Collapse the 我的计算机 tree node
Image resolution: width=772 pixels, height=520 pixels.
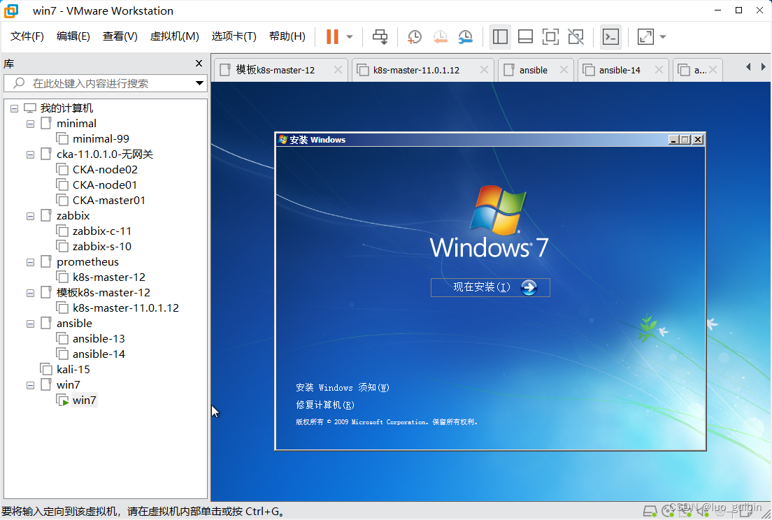[x=14, y=108]
